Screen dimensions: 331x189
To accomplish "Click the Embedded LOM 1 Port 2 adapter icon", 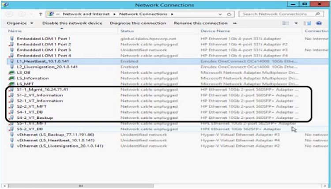I will tap(11, 44).
